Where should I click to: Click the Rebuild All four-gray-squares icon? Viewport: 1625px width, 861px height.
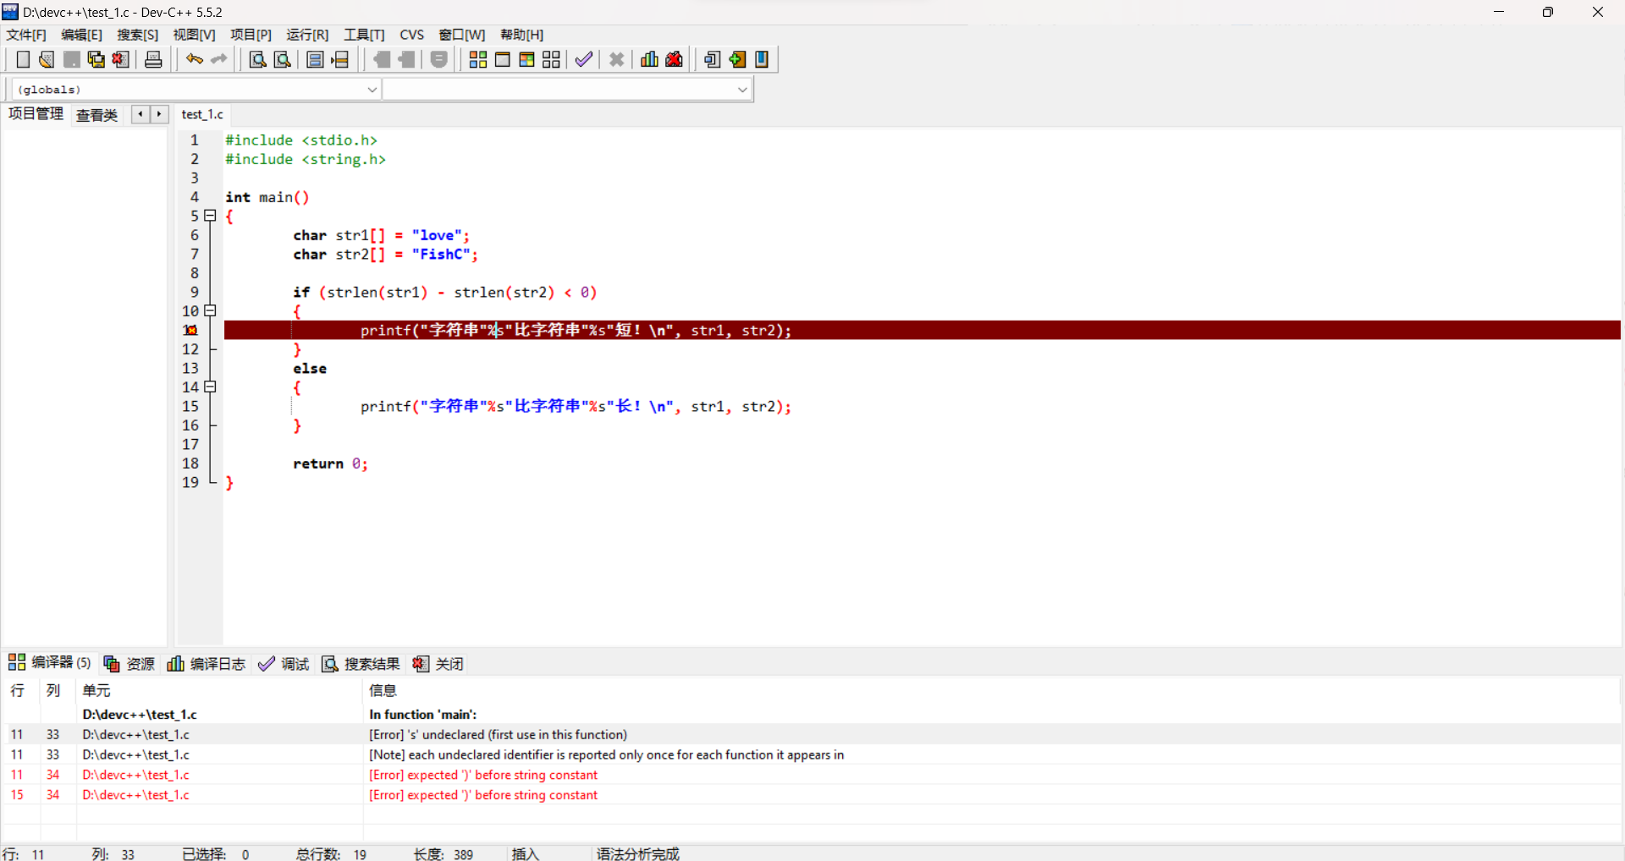coord(552,59)
